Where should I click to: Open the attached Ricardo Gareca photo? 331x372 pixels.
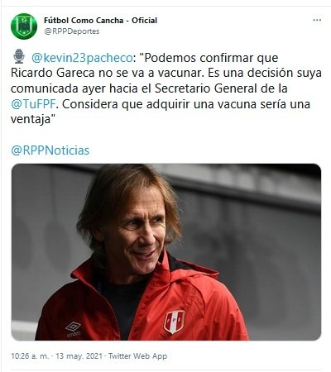coord(166,252)
